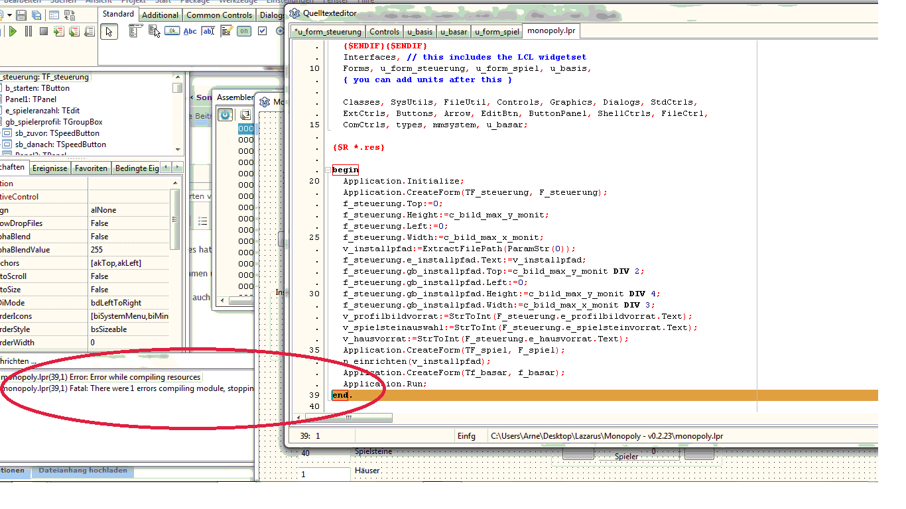Choose the TLabel Abc component
The image size is (906, 509).
pos(190,30)
